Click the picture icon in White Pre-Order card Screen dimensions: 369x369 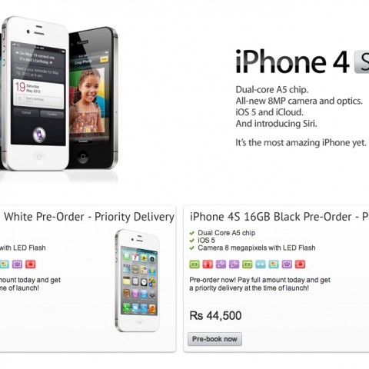tap(5, 264)
